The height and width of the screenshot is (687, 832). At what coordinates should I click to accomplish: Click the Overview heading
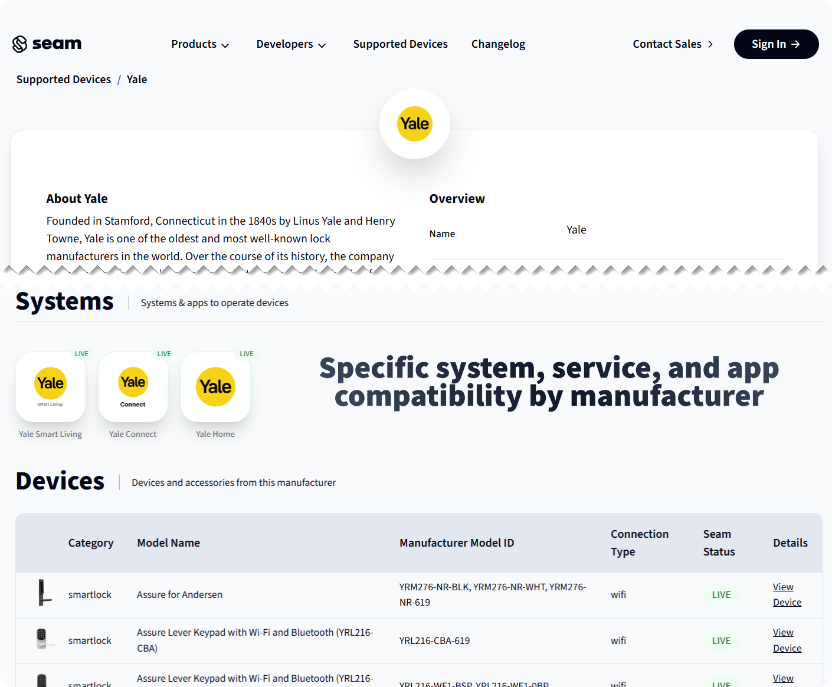[x=457, y=199]
